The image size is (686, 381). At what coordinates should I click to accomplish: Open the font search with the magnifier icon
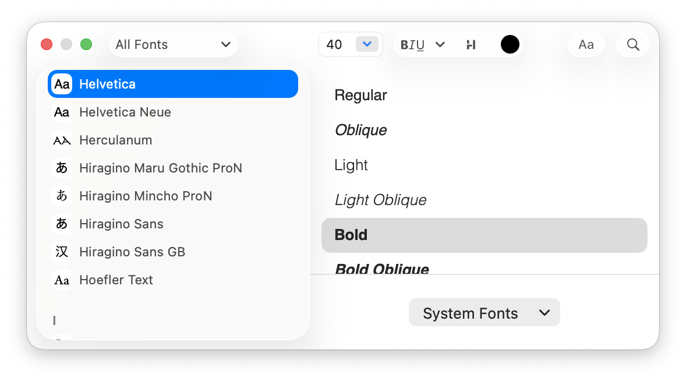[x=633, y=44]
